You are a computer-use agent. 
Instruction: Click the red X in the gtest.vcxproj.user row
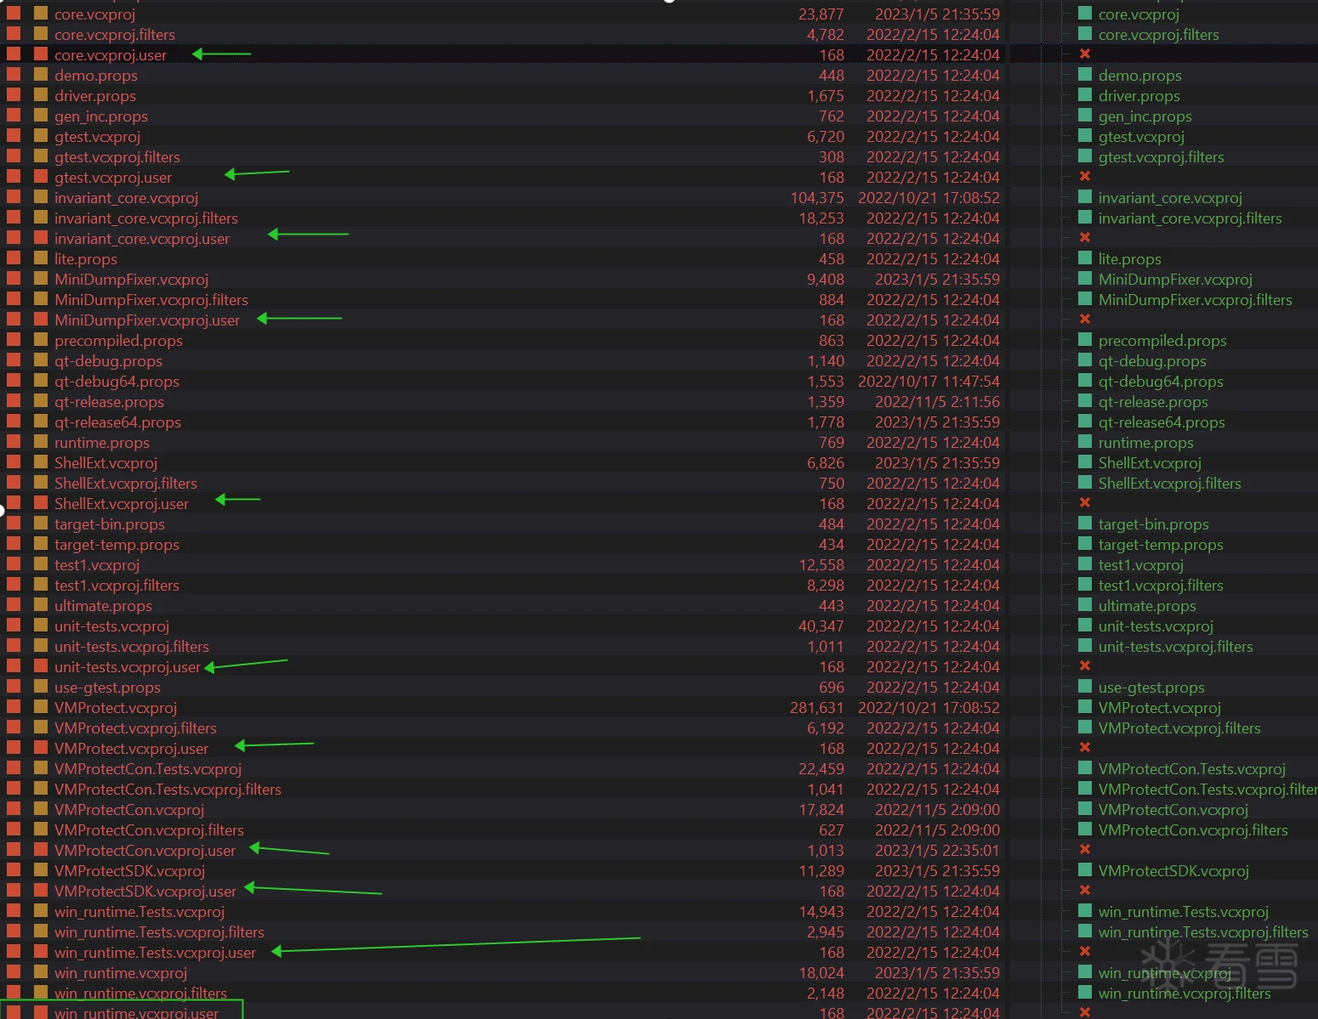tap(1085, 177)
